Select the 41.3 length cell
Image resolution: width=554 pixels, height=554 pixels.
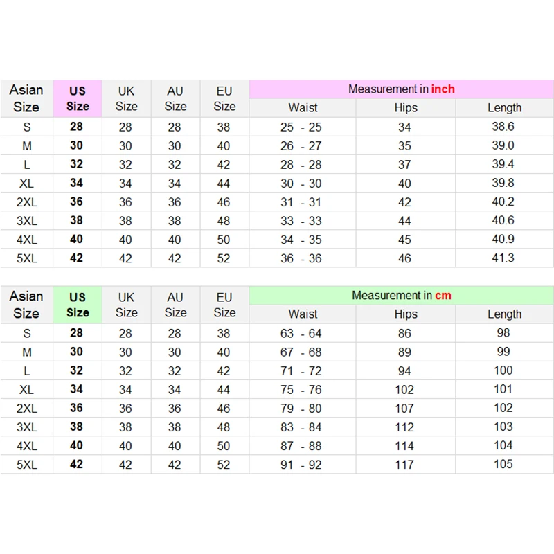coord(503,258)
